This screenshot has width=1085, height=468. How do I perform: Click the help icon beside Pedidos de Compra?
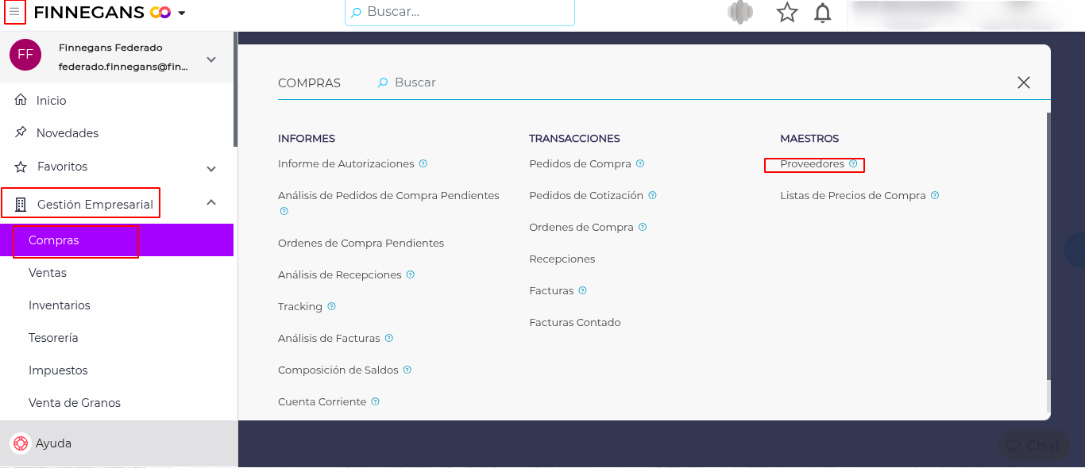(640, 164)
